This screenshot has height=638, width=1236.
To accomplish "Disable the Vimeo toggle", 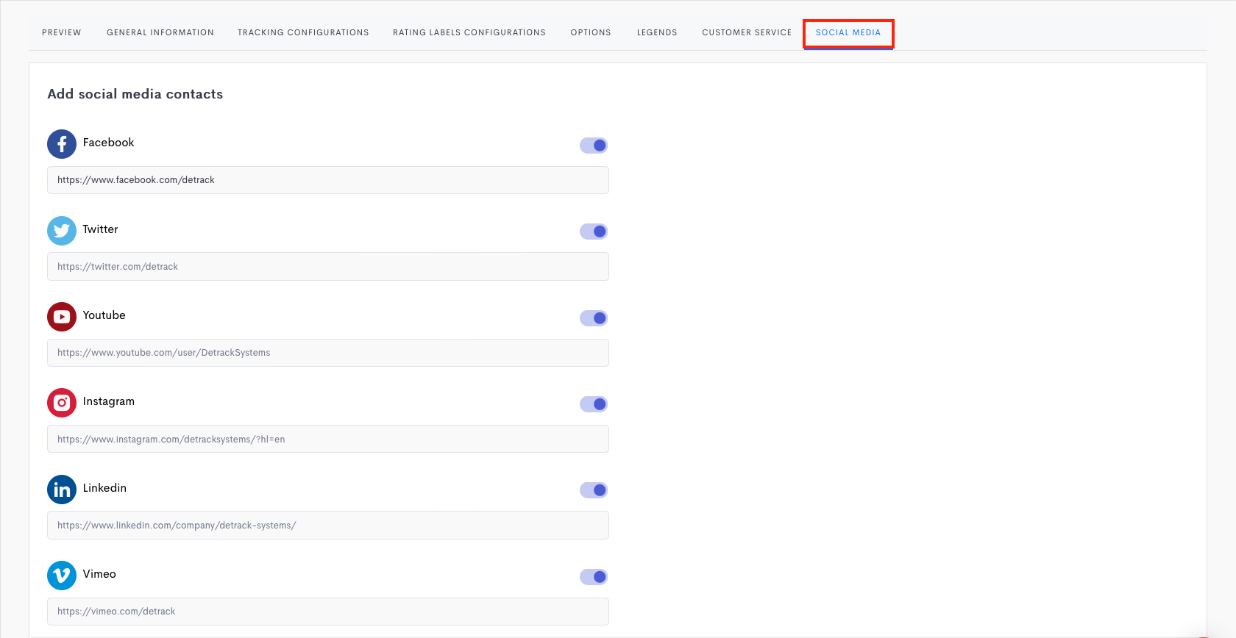I will click(594, 577).
